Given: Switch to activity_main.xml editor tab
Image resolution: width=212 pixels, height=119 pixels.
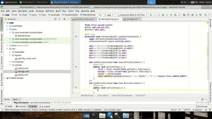Looking at the screenshot, I should (84, 19).
